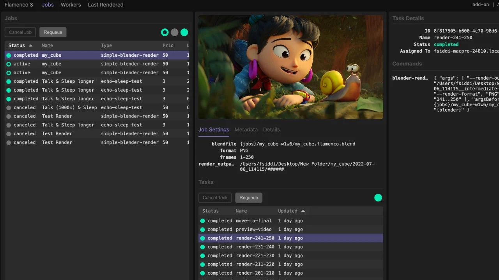Click the status dot of render-201-210 task
The height and width of the screenshot is (280, 499).
pos(202,273)
